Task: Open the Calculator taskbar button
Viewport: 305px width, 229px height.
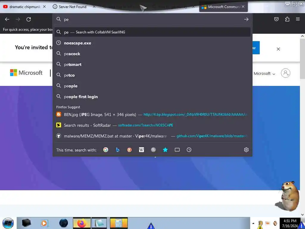Action: 119,223
